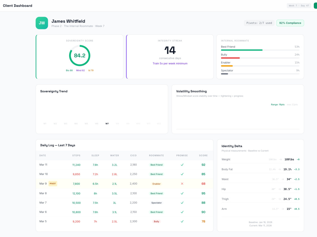317x237 pixels.
Task: Click the 11,240 steps value
Action: 76,165
